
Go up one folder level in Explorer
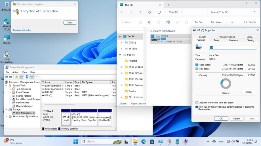[x=140, y=12]
